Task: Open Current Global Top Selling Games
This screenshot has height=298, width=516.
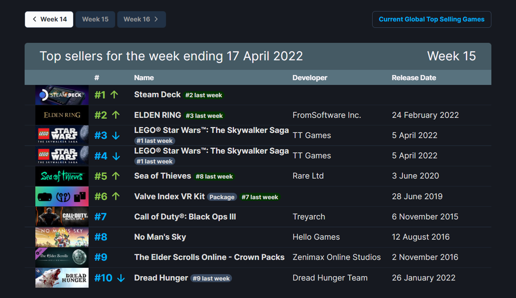Action: pos(431,19)
